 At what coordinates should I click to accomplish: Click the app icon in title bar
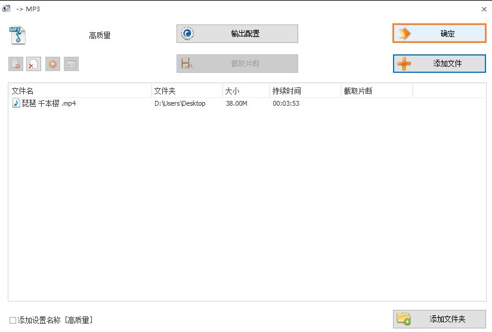(7, 9)
